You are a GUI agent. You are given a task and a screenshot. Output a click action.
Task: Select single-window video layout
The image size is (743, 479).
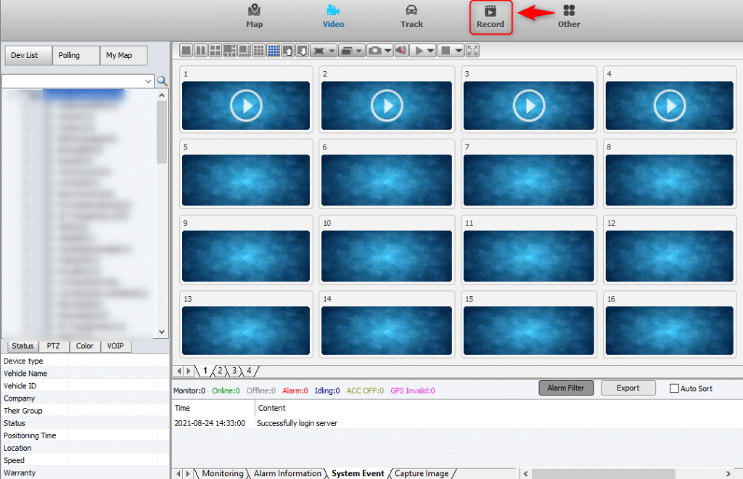pos(186,51)
